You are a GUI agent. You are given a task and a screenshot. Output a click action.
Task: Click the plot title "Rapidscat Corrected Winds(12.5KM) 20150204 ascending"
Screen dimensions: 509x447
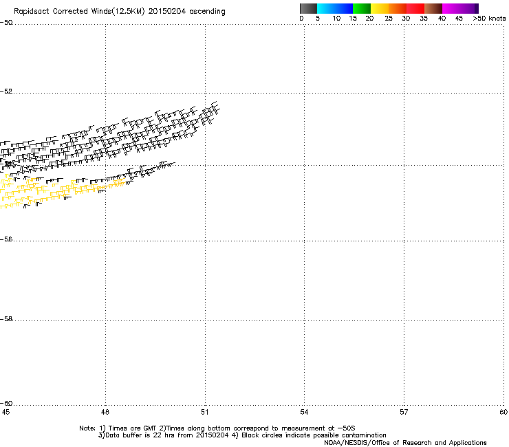pos(120,12)
